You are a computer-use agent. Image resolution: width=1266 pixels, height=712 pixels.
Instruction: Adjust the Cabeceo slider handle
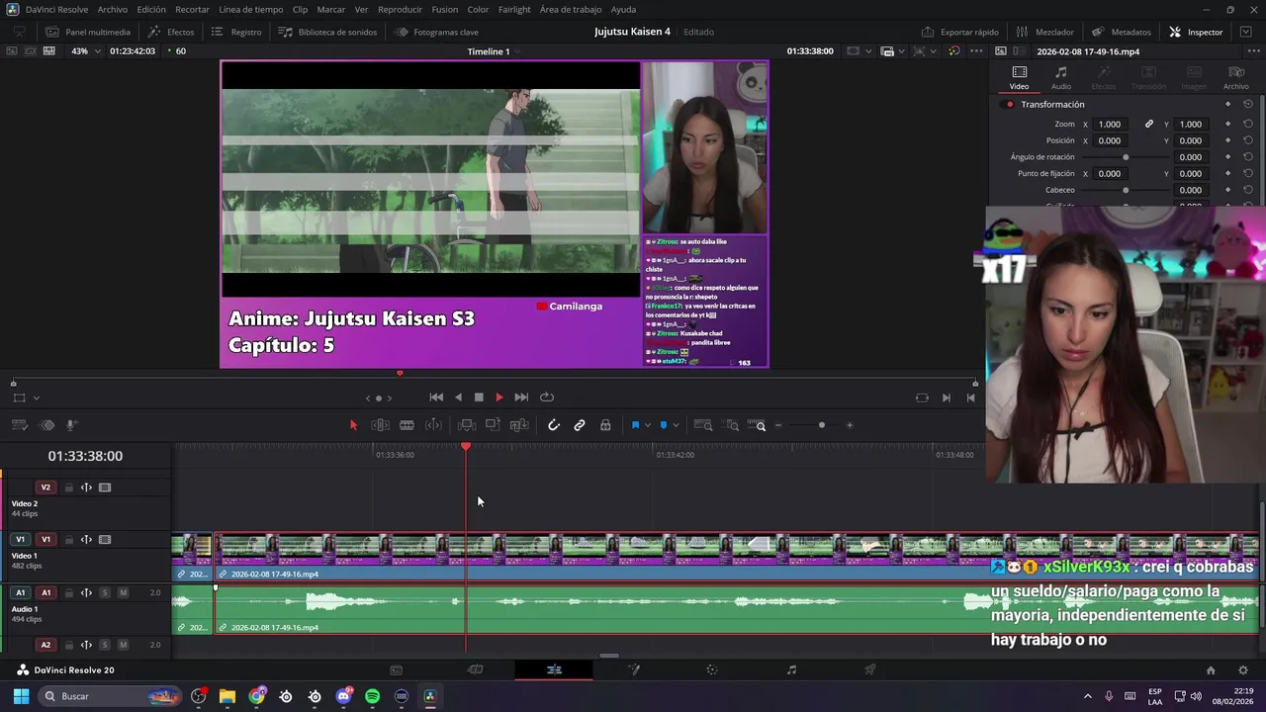tap(1126, 190)
